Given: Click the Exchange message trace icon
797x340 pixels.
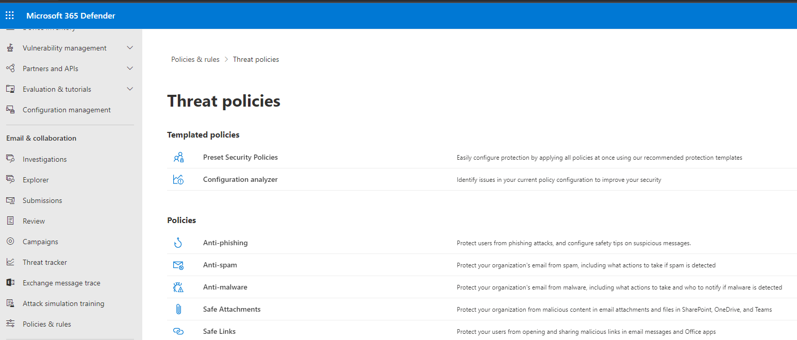Looking at the screenshot, I should (x=10, y=283).
